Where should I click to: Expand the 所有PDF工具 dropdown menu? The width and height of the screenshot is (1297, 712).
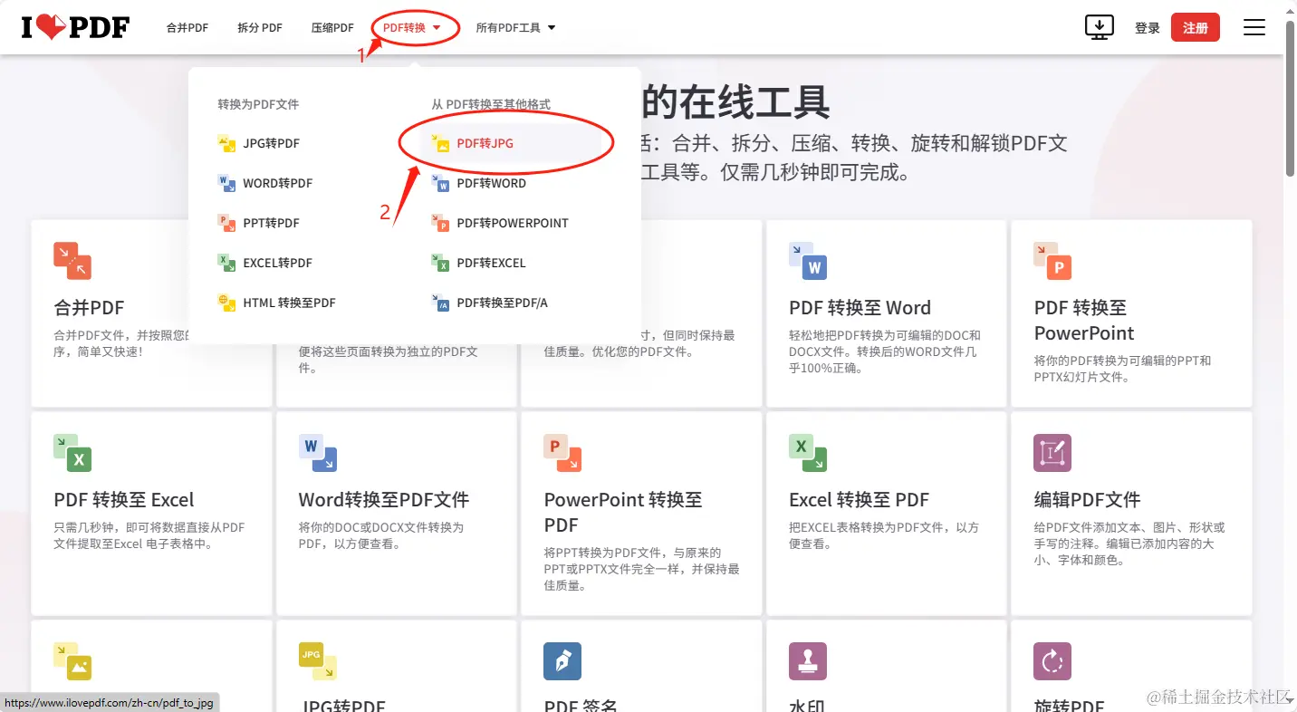pyautogui.click(x=516, y=28)
